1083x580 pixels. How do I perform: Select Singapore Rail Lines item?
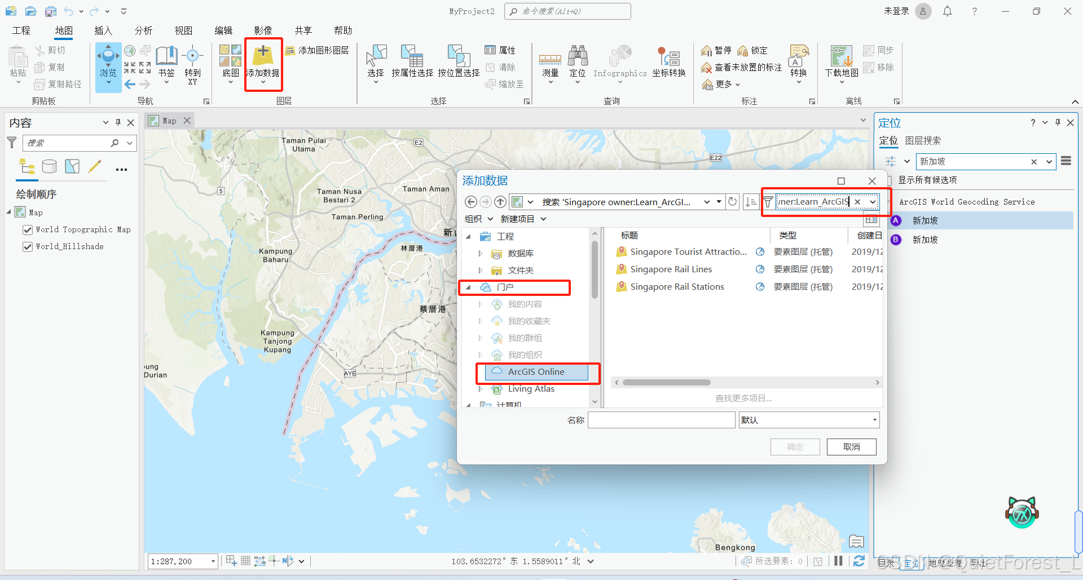click(x=671, y=269)
